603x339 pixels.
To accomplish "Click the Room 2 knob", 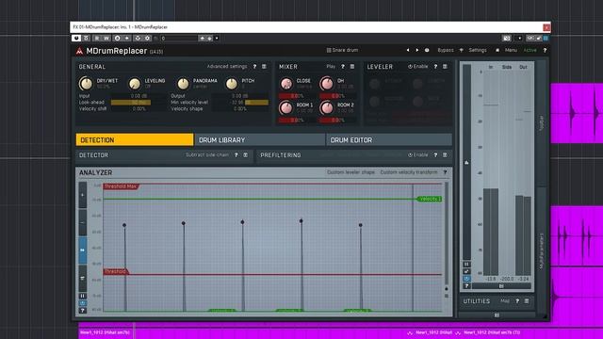I will tap(327, 107).
